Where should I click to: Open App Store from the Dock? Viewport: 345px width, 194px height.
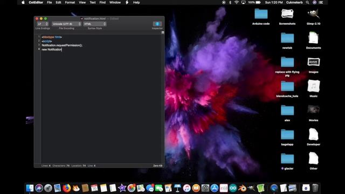point(215,188)
